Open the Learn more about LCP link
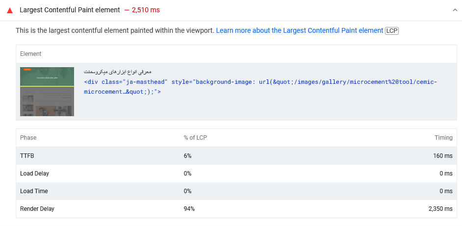This screenshot has height=226, width=462. point(299,30)
